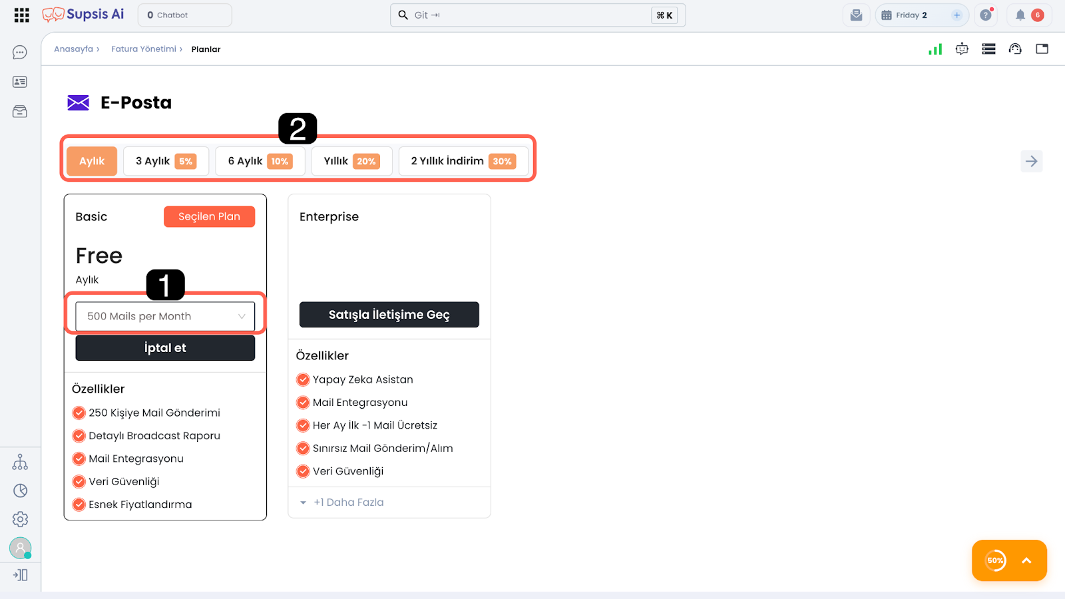Expand the +1 Daha Fazla features list
This screenshot has width=1065, height=599.
[x=348, y=502]
